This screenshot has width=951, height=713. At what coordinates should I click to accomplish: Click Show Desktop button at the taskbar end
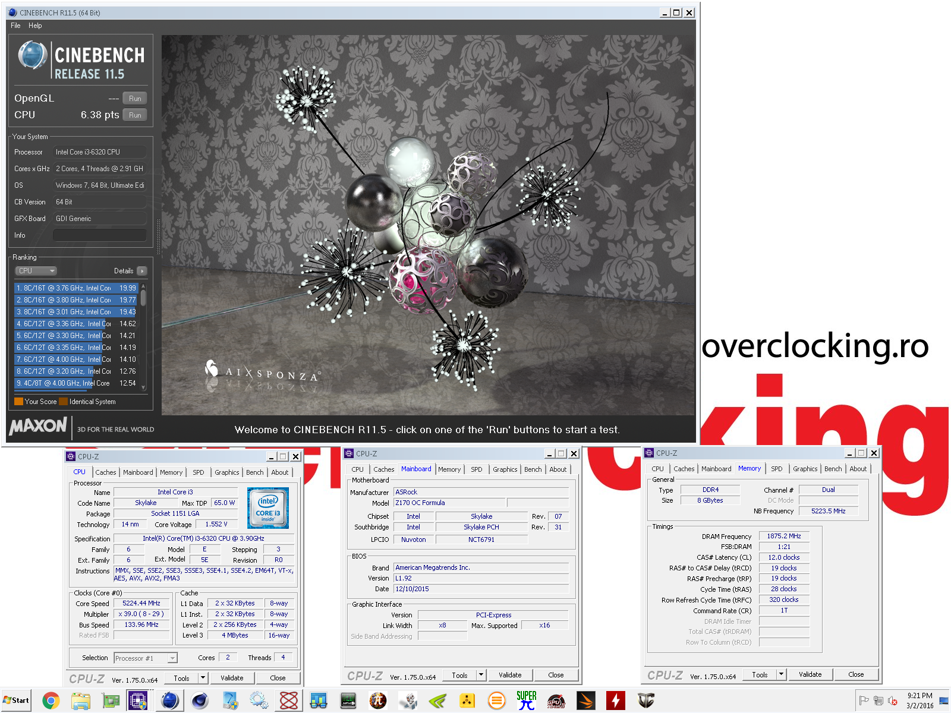click(x=944, y=701)
